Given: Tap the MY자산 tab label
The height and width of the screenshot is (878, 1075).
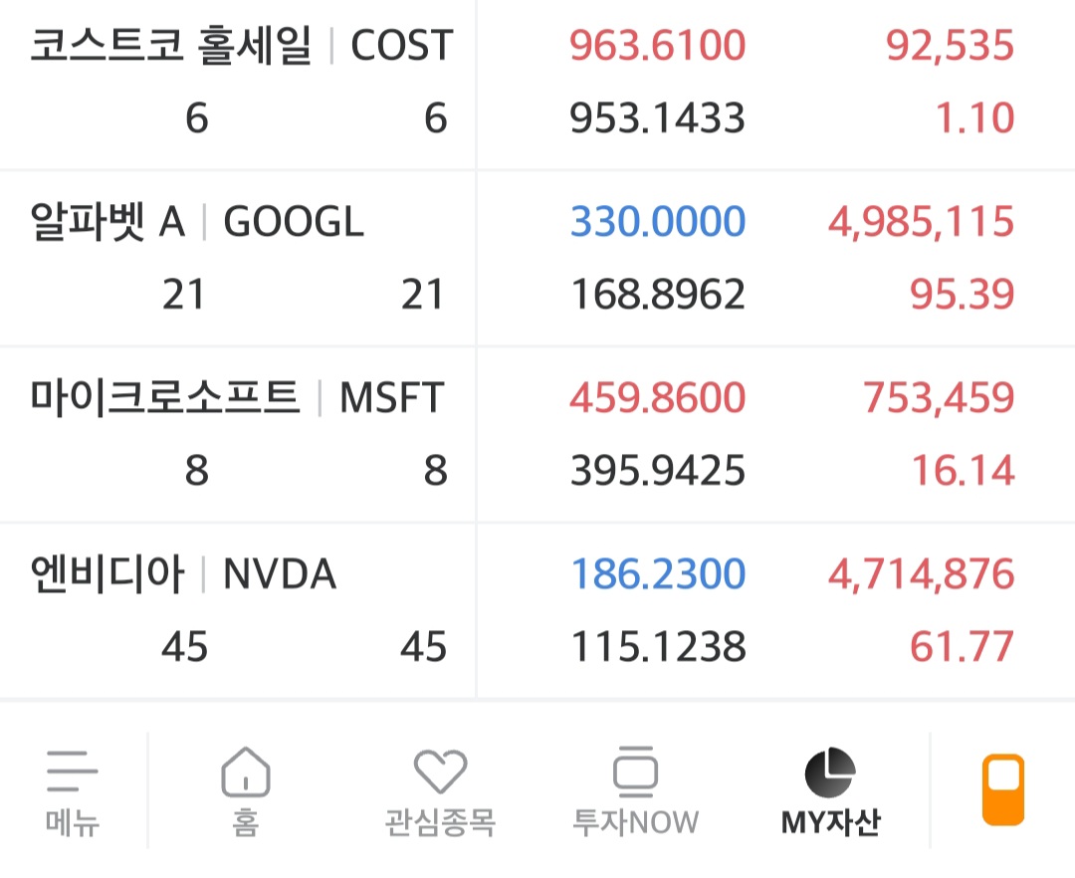Looking at the screenshot, I should pyautogui.click(x=830, y=822).
